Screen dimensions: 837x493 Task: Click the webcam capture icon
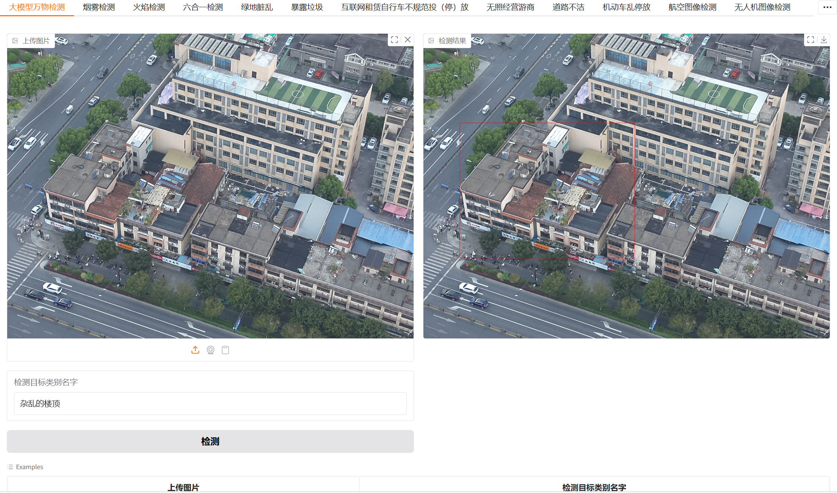click(210, 350)
